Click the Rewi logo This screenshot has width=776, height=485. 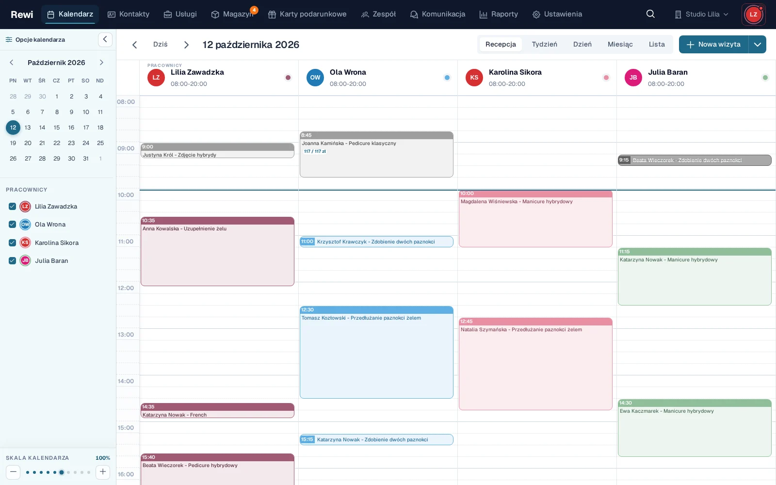click(x=22, y=15)
